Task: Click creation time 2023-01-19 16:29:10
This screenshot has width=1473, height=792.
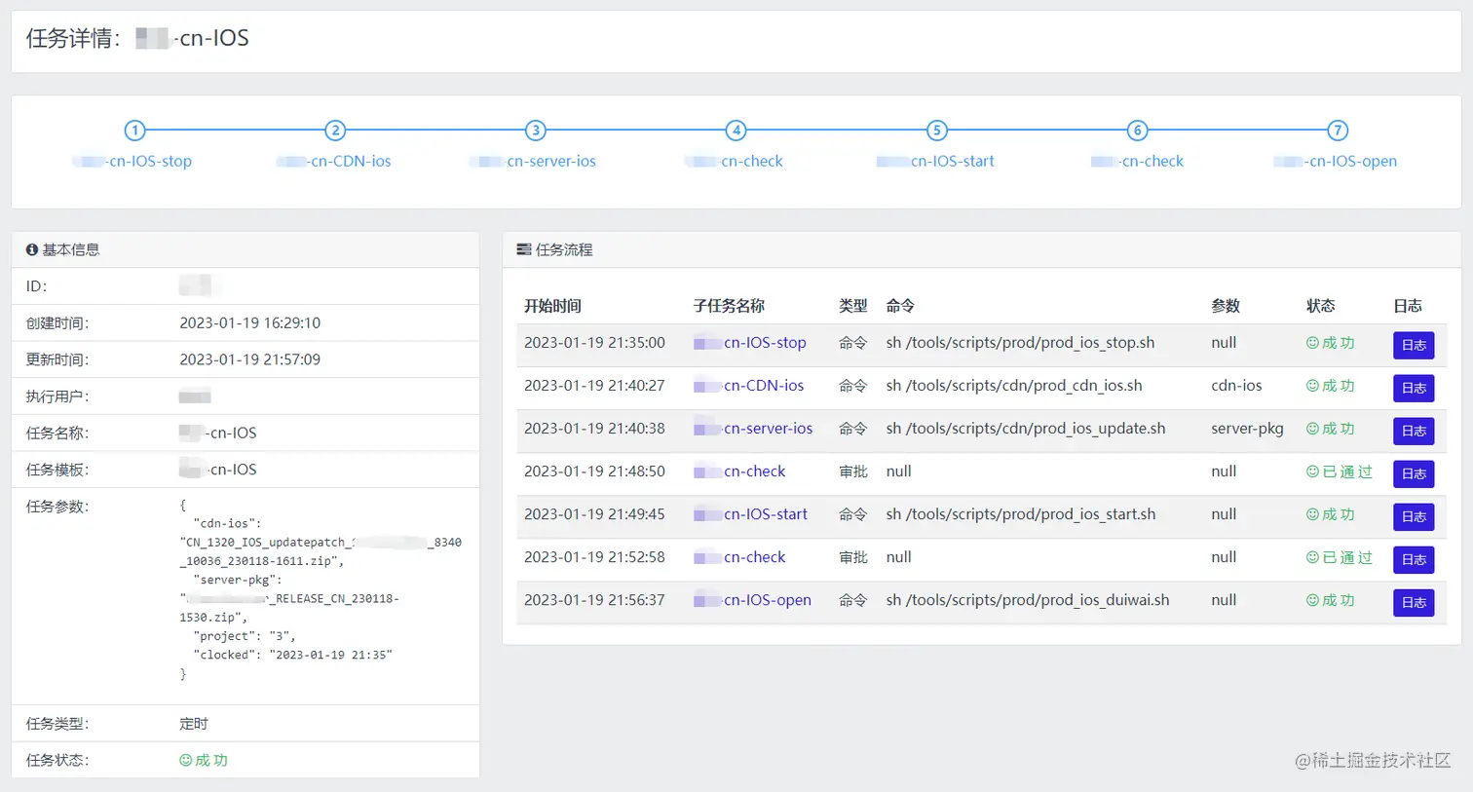Action: [249, 323]
